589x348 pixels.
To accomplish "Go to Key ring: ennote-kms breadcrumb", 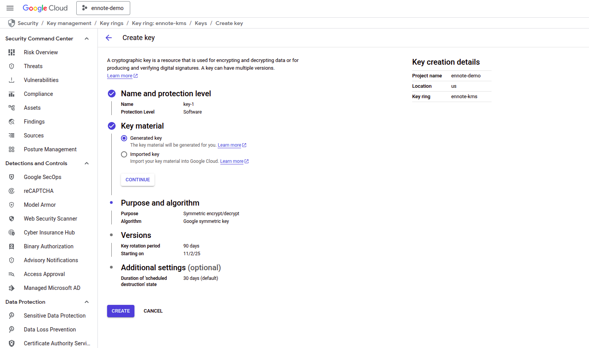I will click(x=159, y=23).
